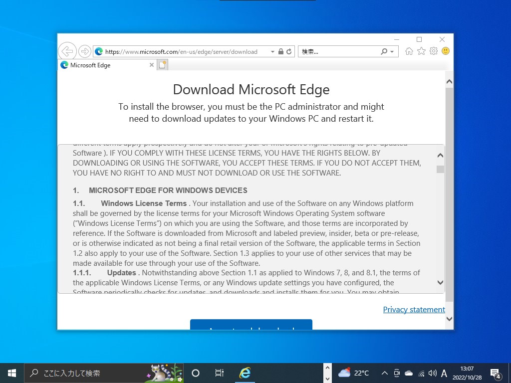Click the Home icon in Internet Explorer
The height and width of the screenshot is (383, 511).
409,51
